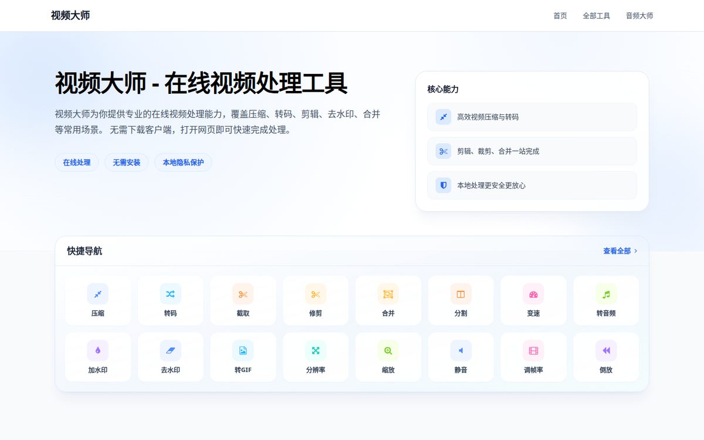Open 全部工具 in the top navigation
This screenshot has width=704, height=440.
597,16
